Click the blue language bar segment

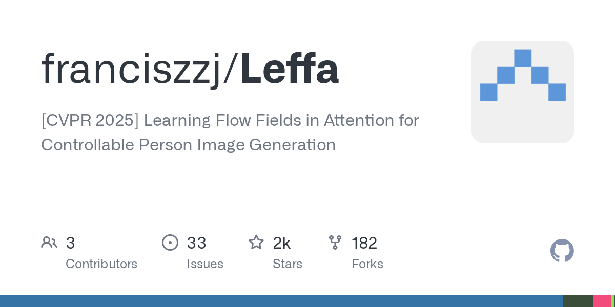tap(281, 301)
